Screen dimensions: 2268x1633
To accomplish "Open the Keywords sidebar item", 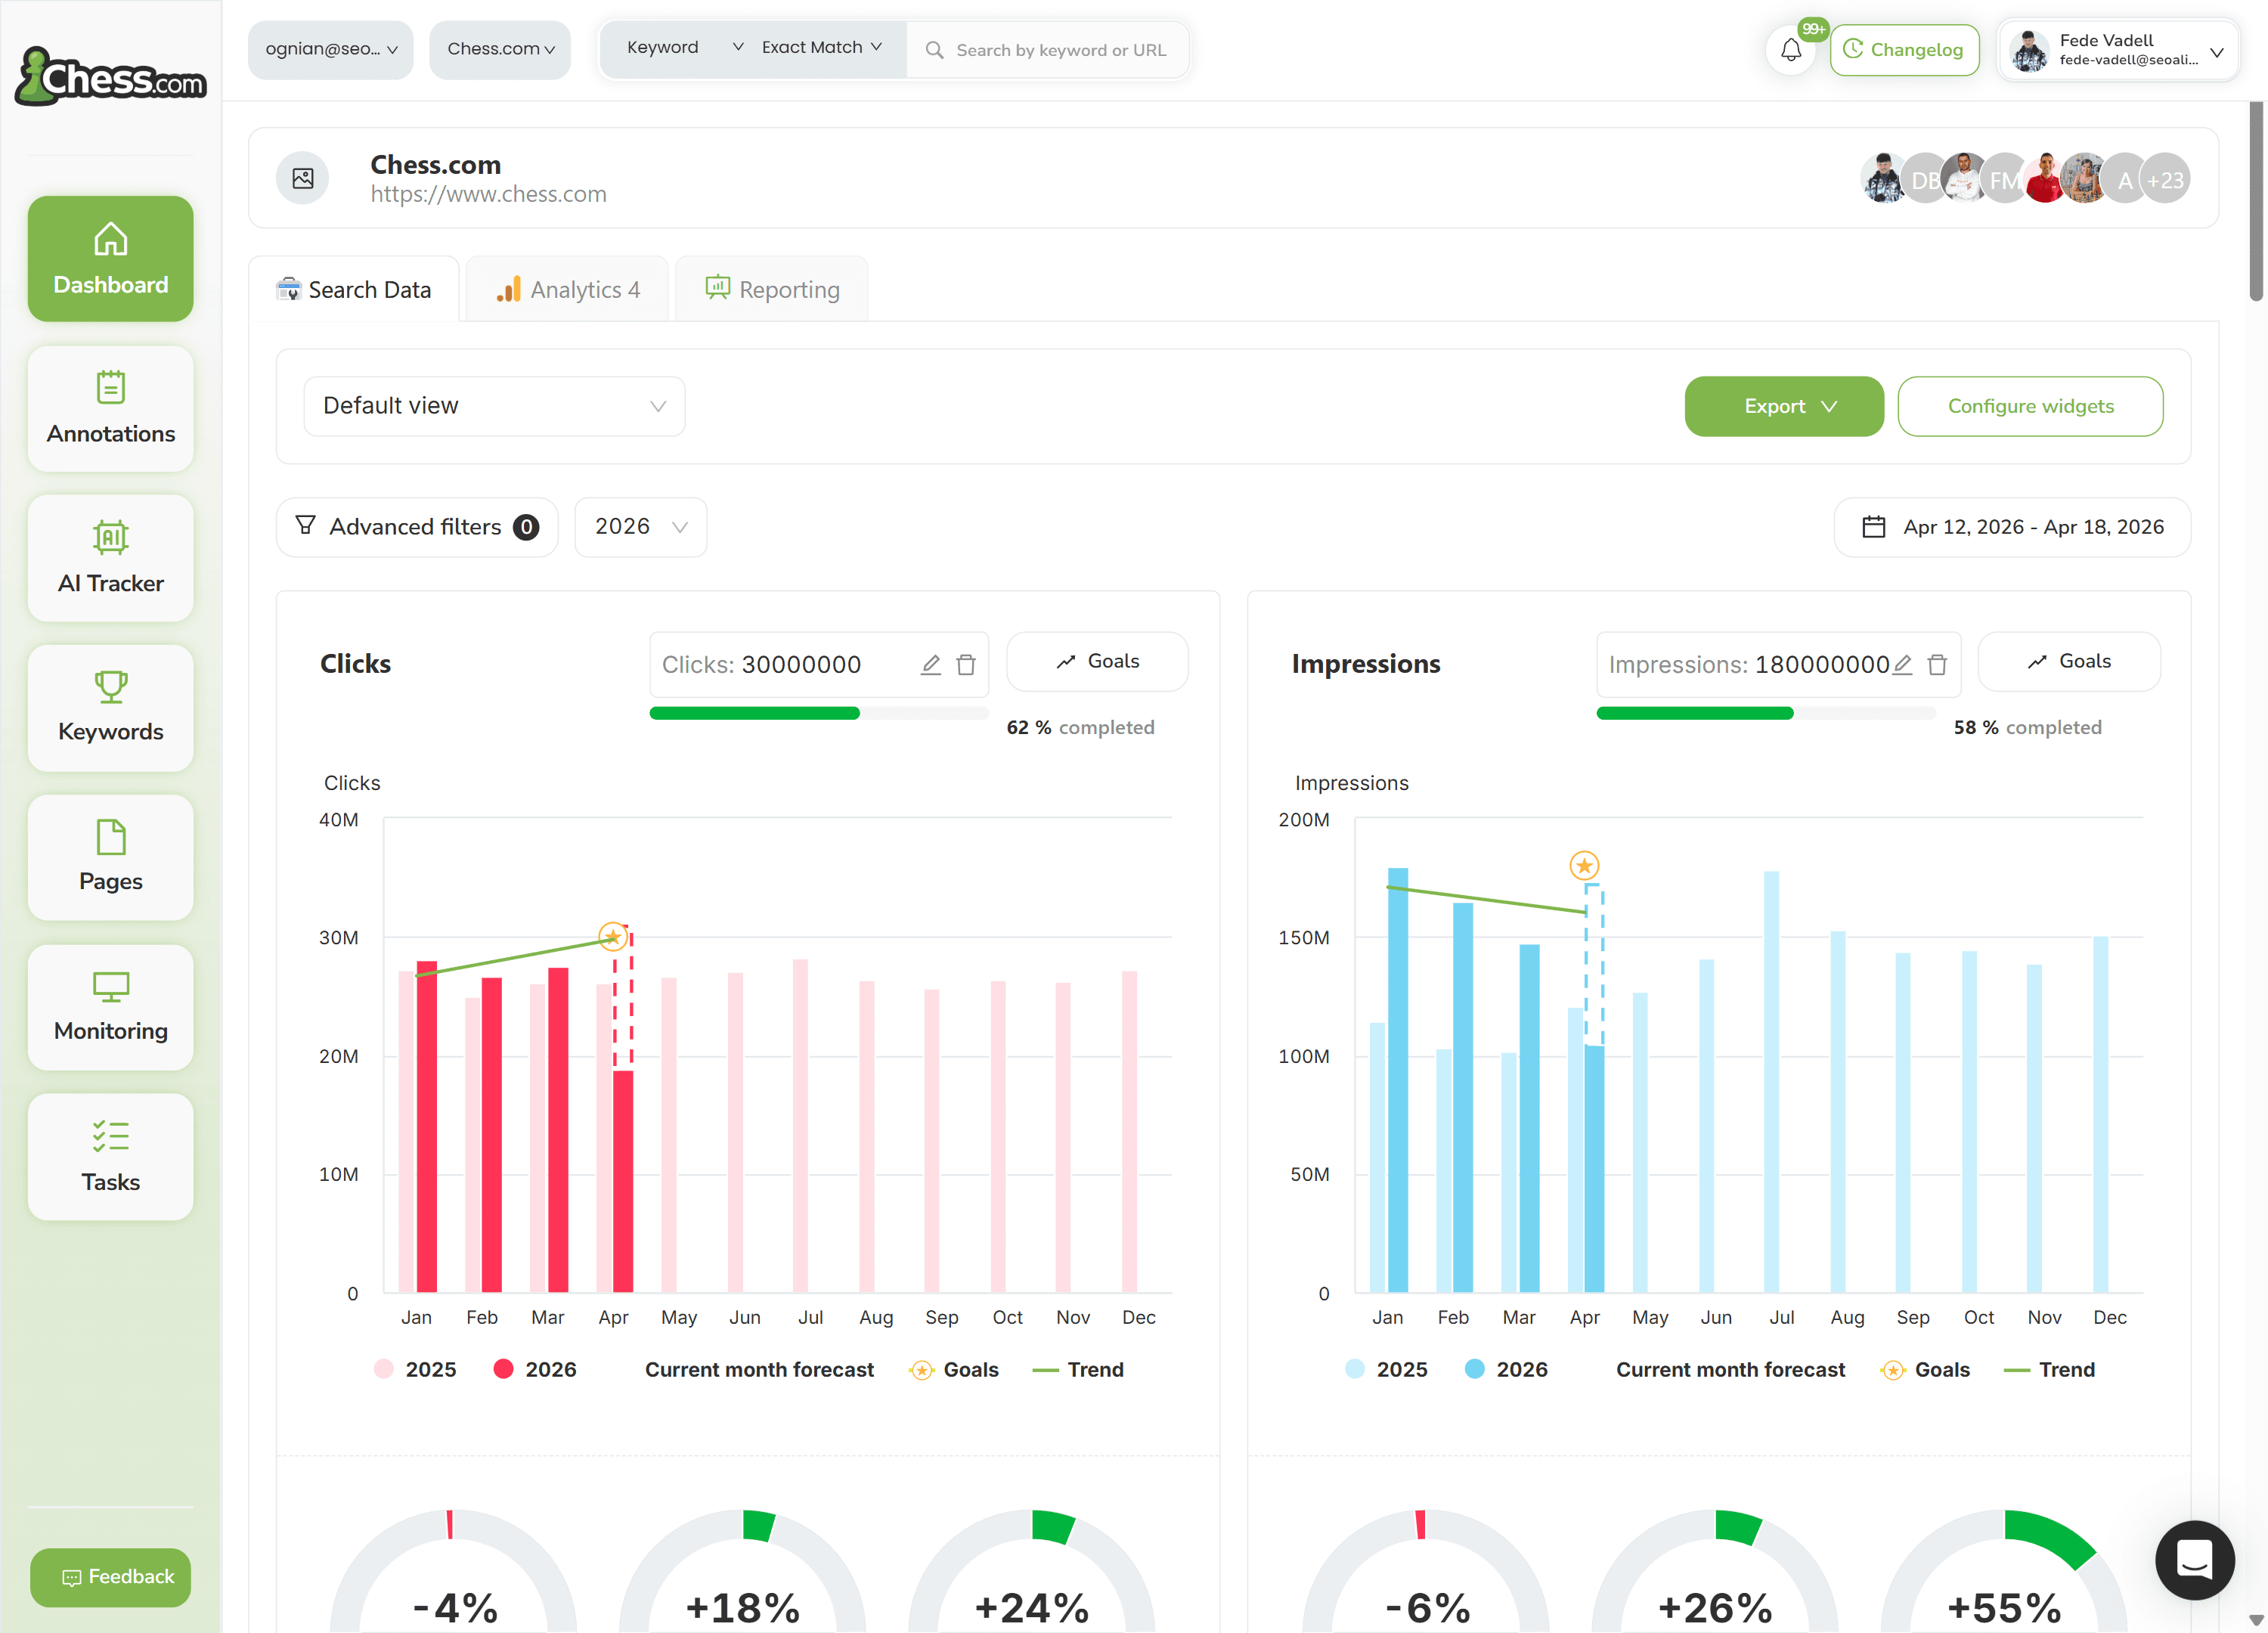I will [111, 707].
